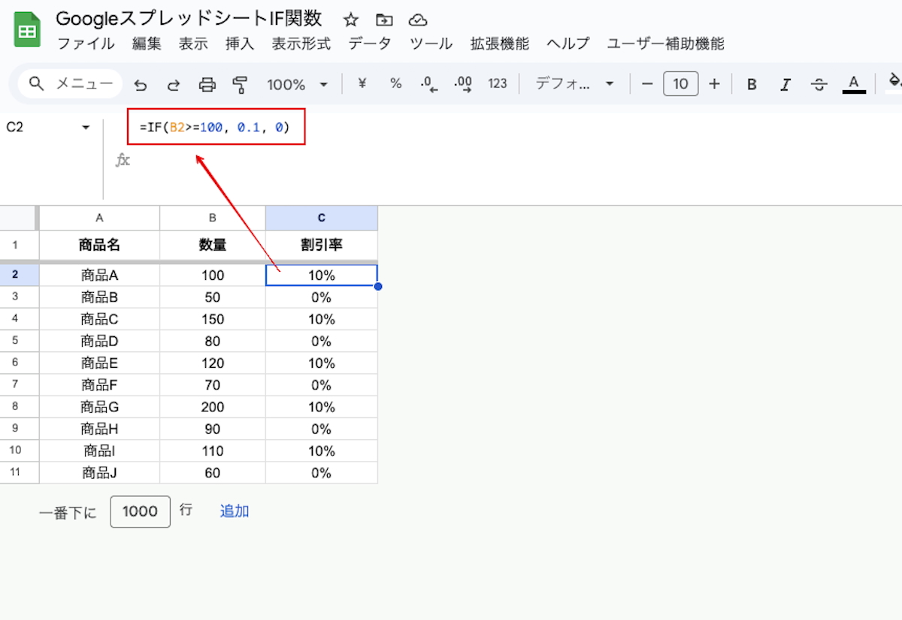Search menus in the メニュー box
Viewport: 902px width, 620px height.
click(70, 83)
